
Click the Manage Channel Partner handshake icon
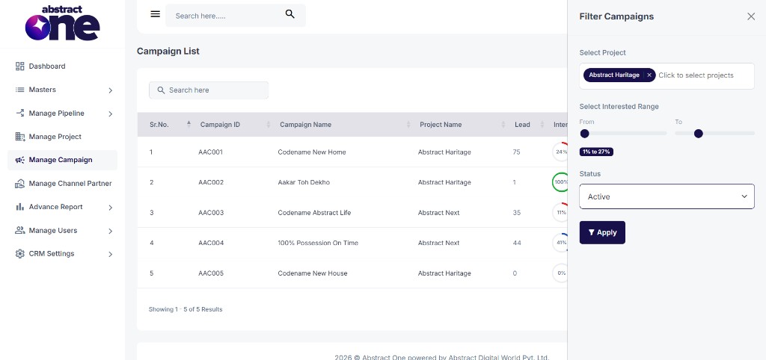click(20, 184)
